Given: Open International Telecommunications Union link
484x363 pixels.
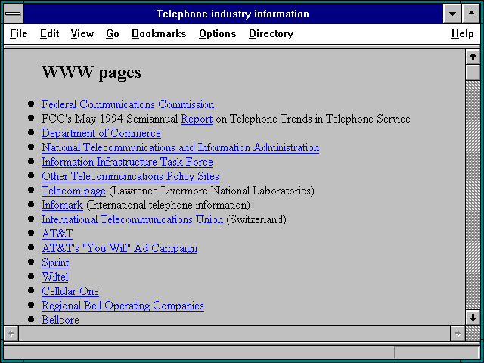Looking at the screenshot, I should (132, 219).
